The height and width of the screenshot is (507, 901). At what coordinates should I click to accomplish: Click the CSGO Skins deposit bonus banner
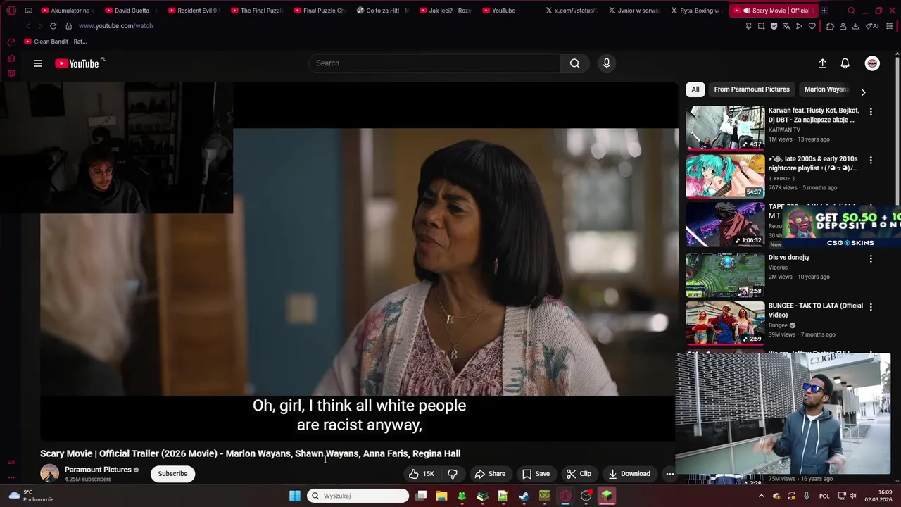(842, 227)
